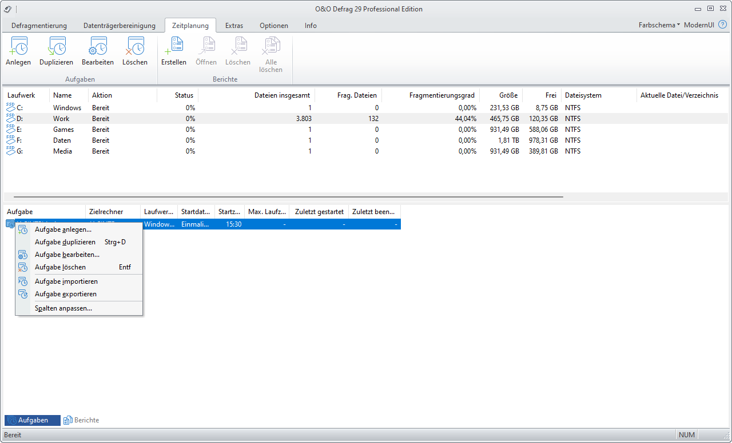Sort by the Laufwerk column header

click(x=27, y=95)
